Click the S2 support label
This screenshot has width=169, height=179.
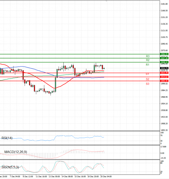(x=148, y=79)
